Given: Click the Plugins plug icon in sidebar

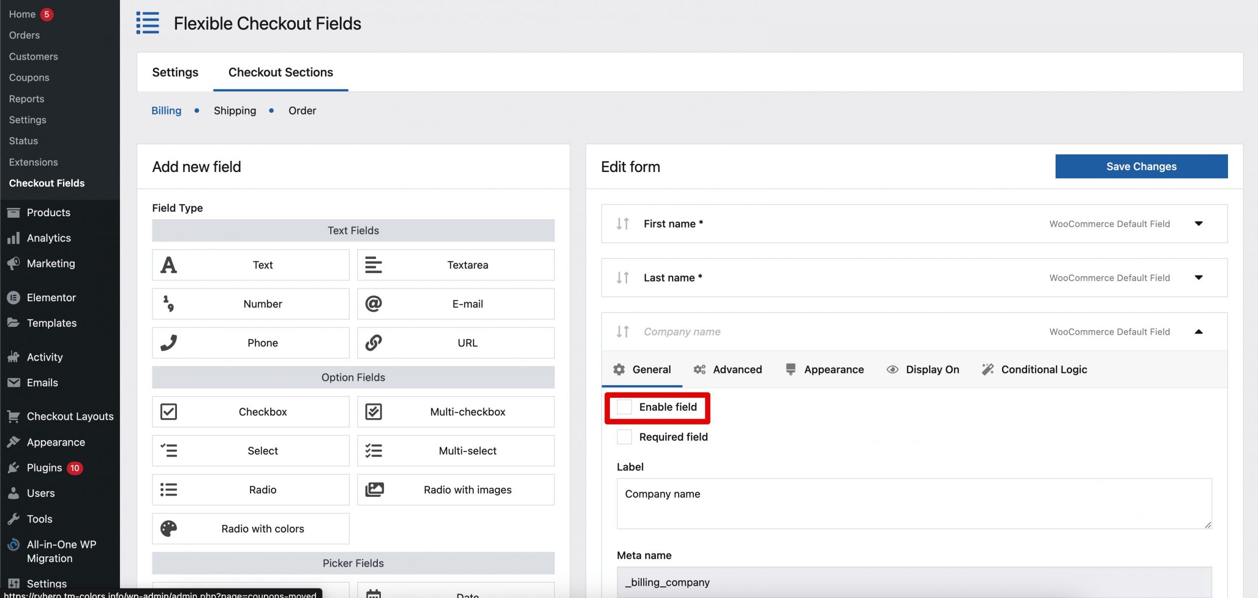Looking at the screenshot, I should (14, 467).
